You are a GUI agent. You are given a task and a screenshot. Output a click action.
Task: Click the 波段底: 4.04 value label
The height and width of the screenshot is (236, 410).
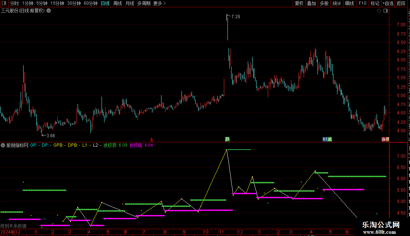click(x=141, y=145)
